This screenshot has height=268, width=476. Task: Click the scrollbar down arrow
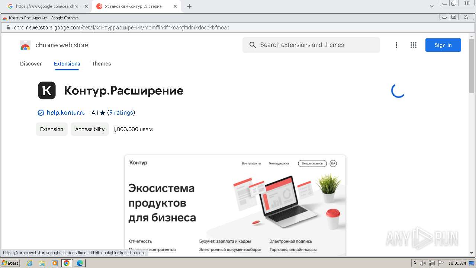pos(472,253)
